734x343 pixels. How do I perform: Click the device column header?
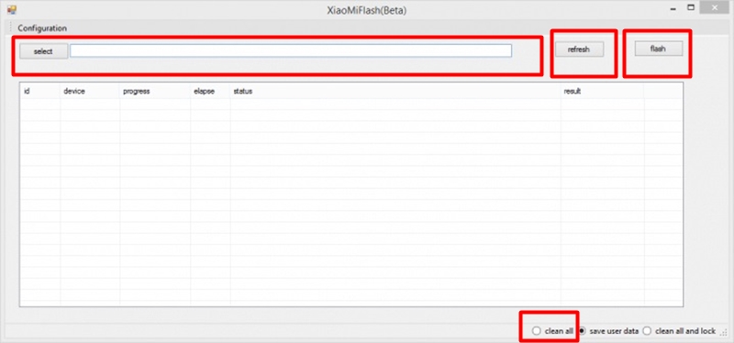click(90, 91)
